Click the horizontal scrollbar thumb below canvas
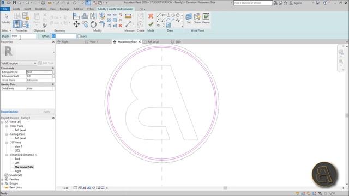349x196 pixels. [x=225, y=188]
